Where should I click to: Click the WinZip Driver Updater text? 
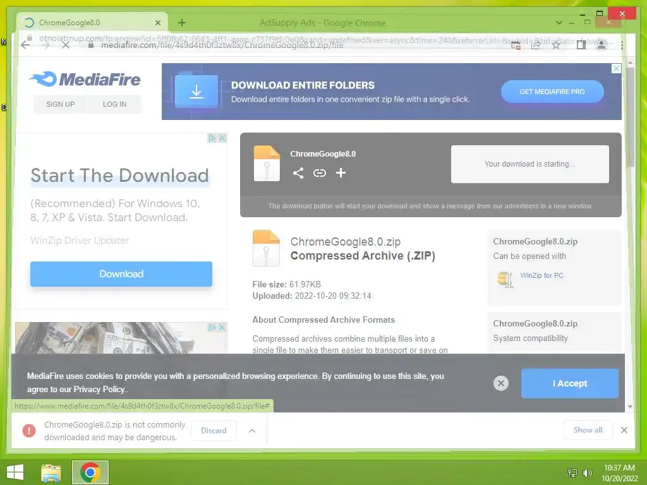click(80, 241)
